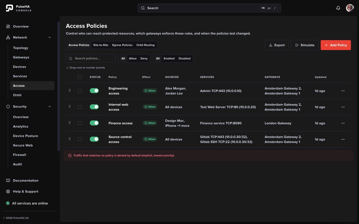Click the Add Policy button
Image resolution: width=359 pixels, height=224 pixels.
coord(336,45)
